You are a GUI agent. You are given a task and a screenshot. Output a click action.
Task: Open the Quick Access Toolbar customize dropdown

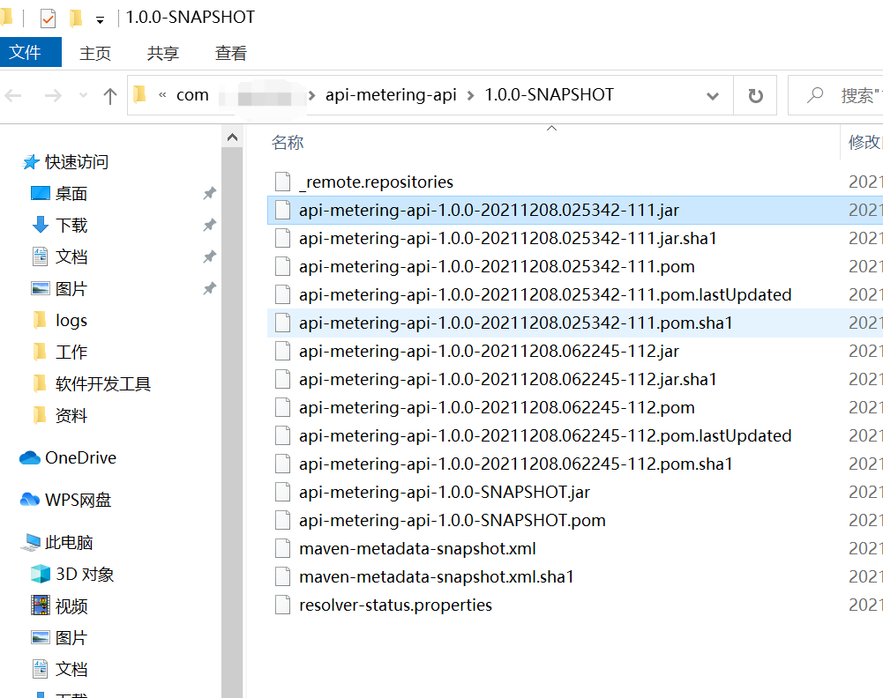pos(101,20)
